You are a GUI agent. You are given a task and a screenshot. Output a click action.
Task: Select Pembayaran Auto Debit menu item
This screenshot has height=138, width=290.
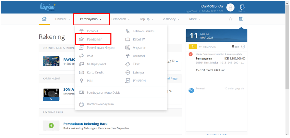(x=103, y=92)
